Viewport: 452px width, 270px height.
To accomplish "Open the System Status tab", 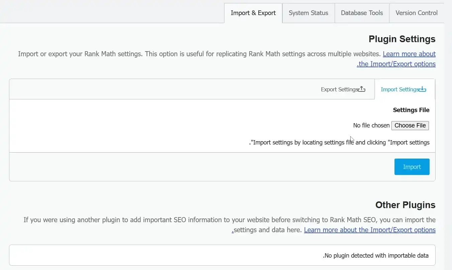I will (x=308, y=13).
